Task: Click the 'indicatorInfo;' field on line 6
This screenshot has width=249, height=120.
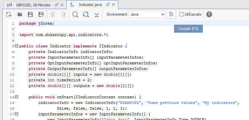Action: click(96, 52)
